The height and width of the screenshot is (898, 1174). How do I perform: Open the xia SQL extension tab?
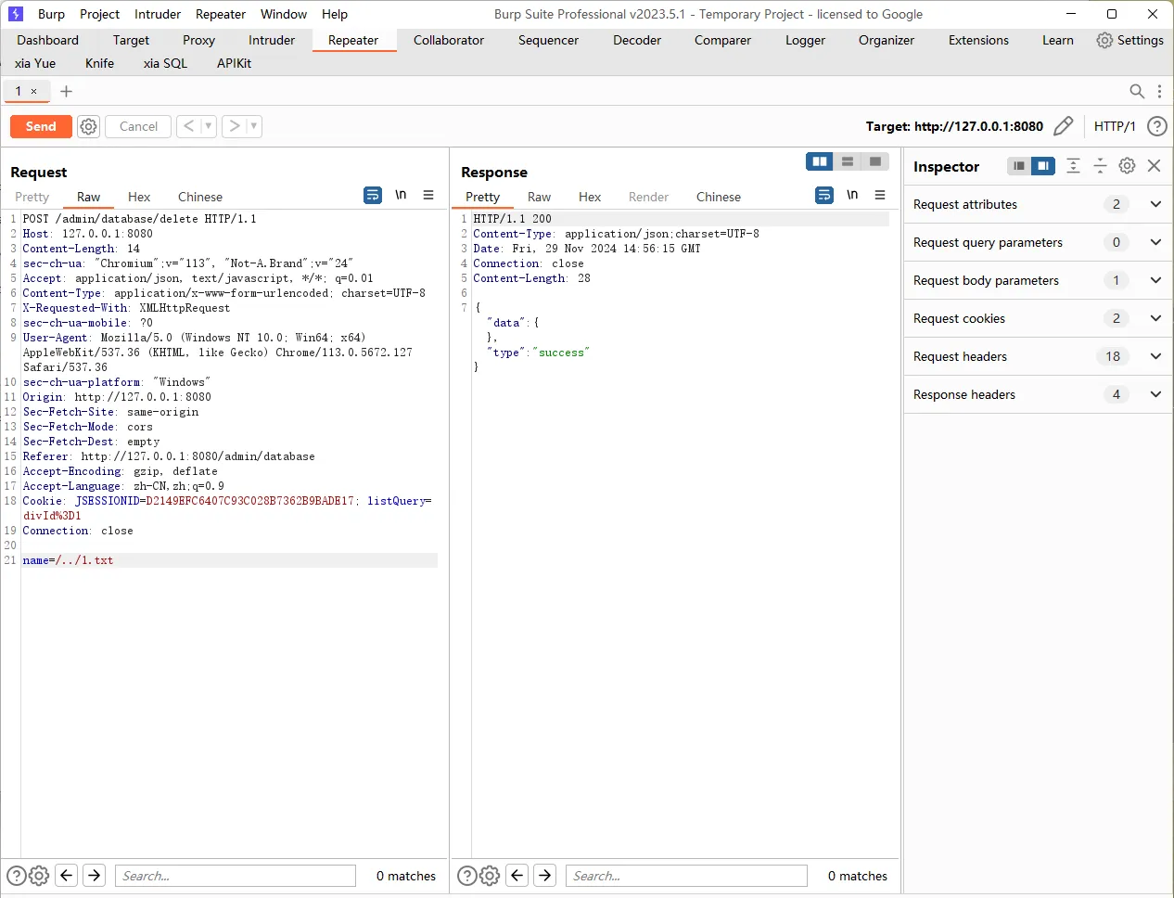pyautogui.click(x=165, y=63)
